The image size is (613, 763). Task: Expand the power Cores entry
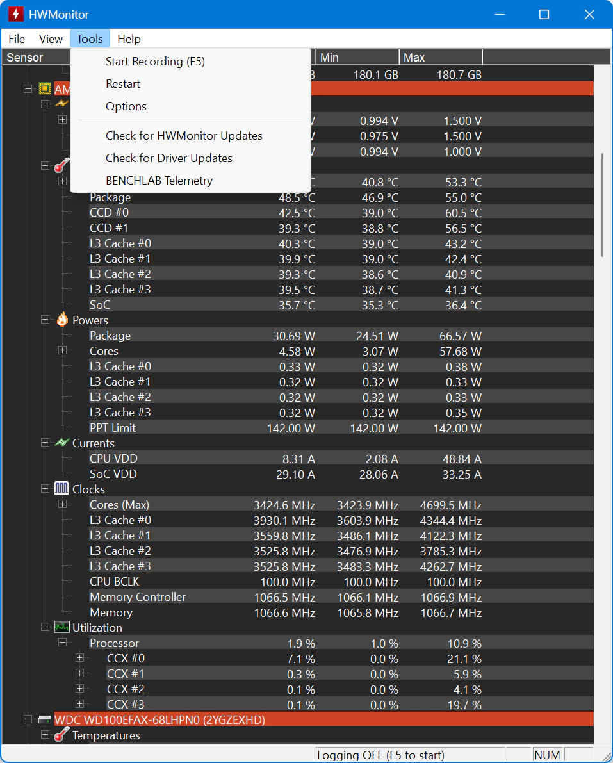click(x=62, y=350)
